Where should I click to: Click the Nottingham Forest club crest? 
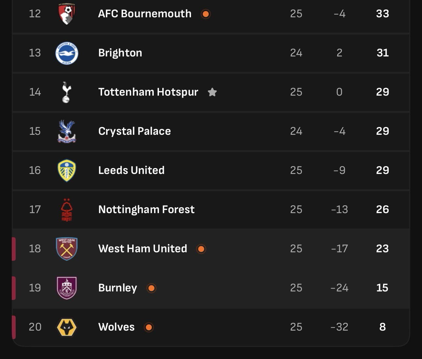pyautogui.click(x=67, y=210)
